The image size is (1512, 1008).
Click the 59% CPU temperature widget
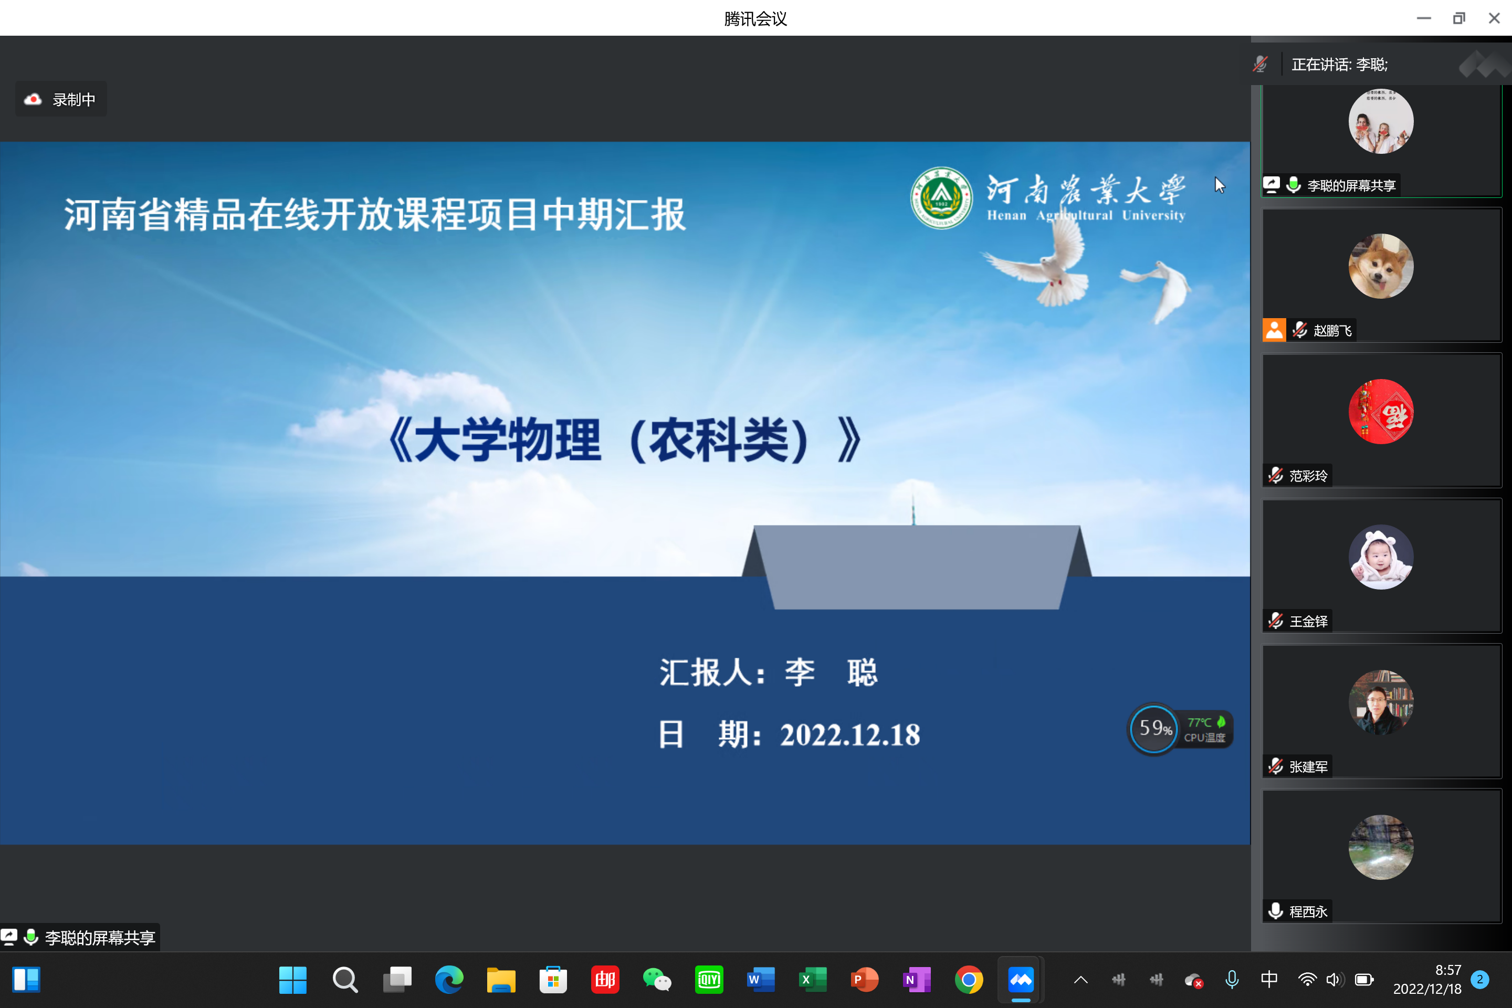coord(1180,728)
